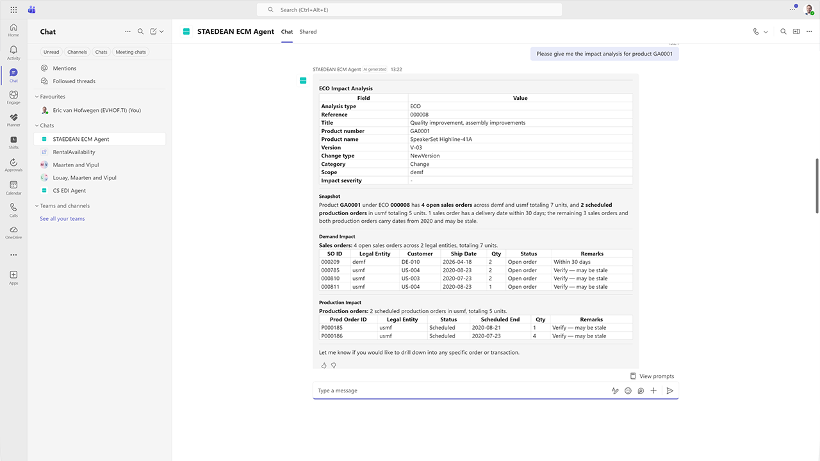
Task: Click the See all your teams link
Action: click(62, 218)
